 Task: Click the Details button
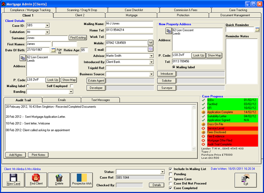click(x=156, y=185)
